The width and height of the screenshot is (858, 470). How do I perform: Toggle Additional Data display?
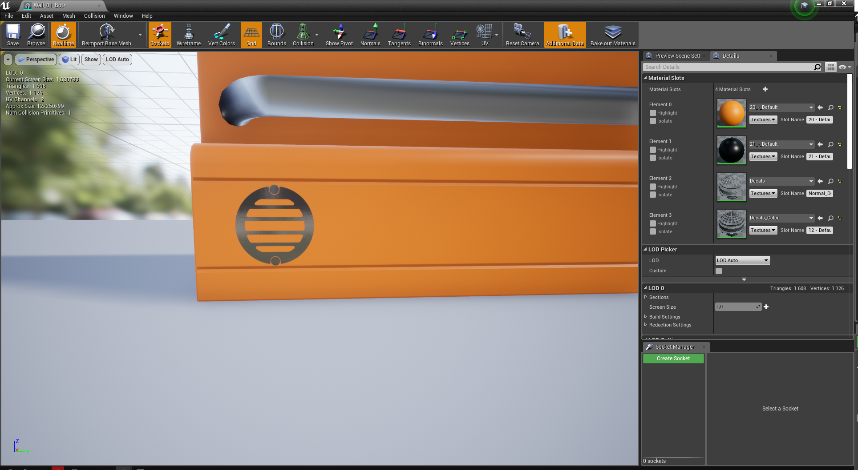point(565,35)
